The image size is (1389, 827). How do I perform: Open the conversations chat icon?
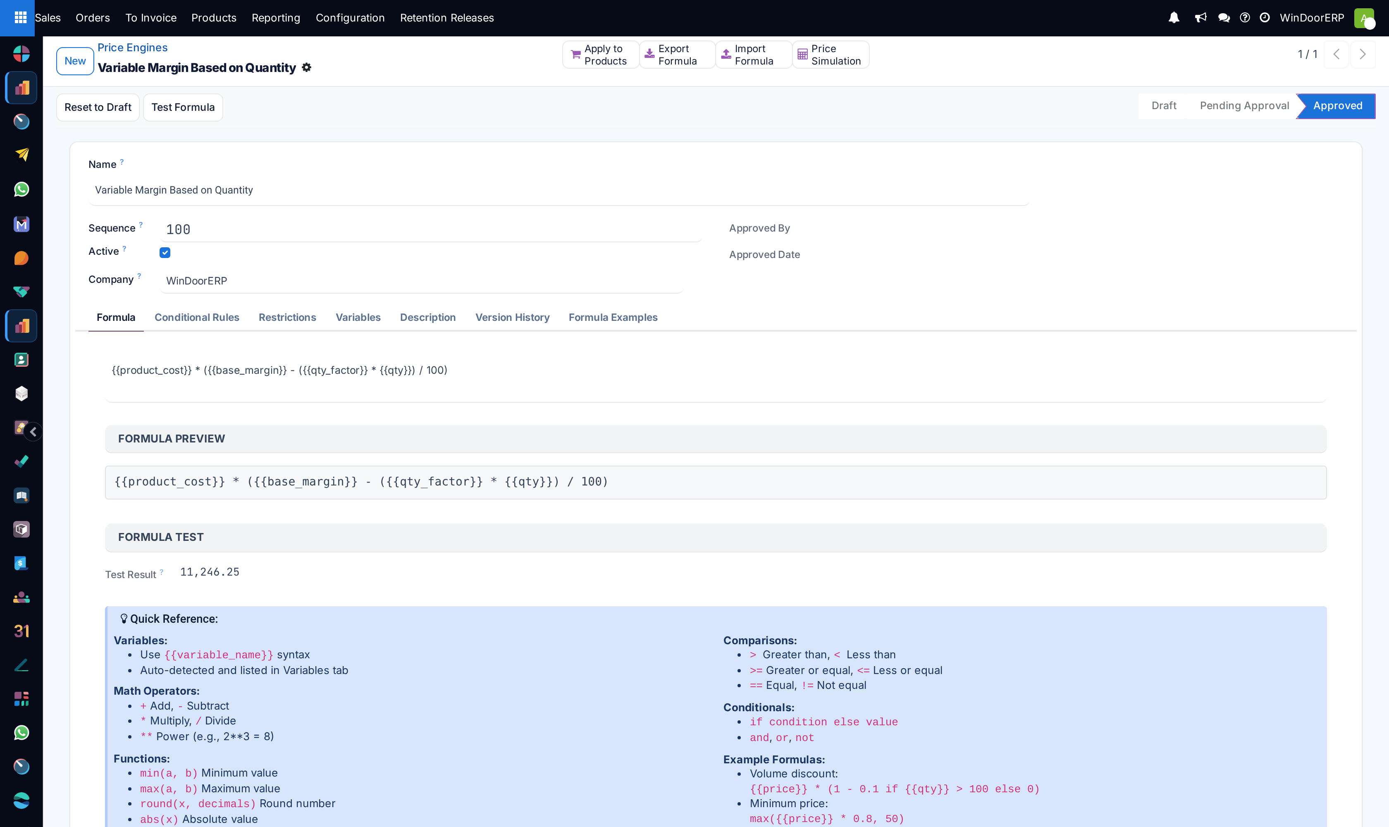(1224, 18)
